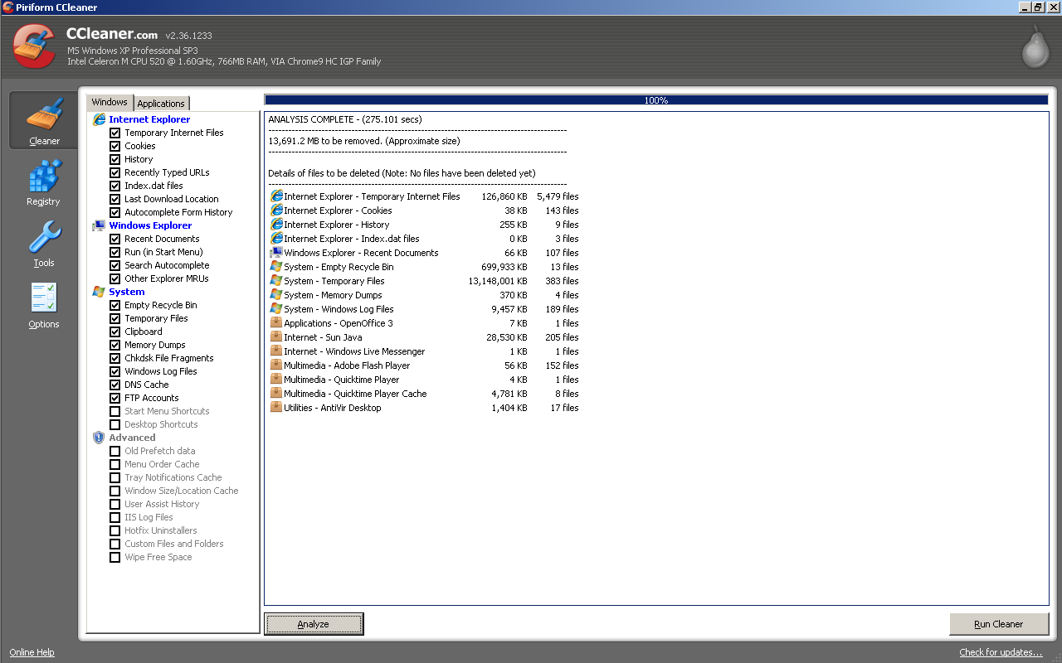Image resolution: width=1062 pixels, height=663 pixels.
Task: Disable the Empty Recycle Bin checkbox
Action: coord(115,305)
